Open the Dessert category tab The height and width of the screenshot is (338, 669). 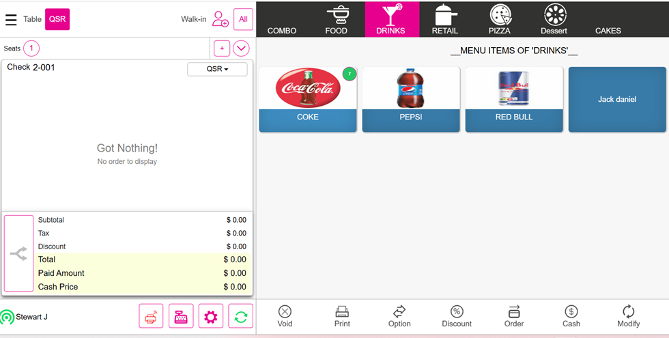point(554,19)
